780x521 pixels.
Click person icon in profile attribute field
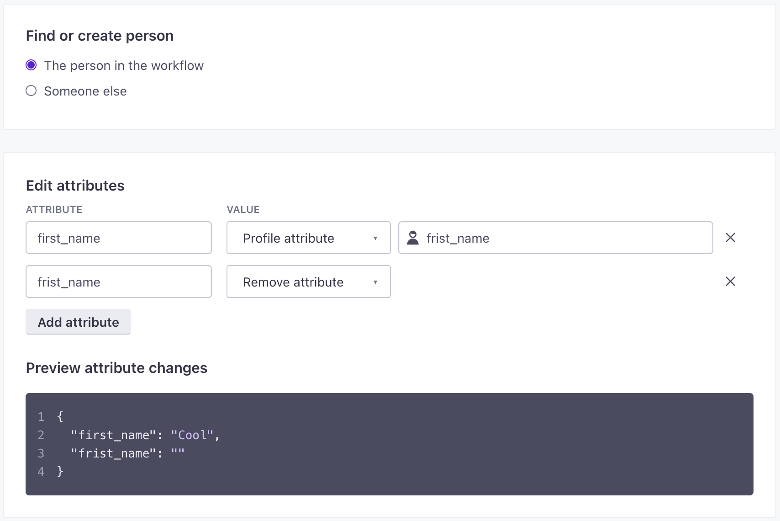pos(413,238)
